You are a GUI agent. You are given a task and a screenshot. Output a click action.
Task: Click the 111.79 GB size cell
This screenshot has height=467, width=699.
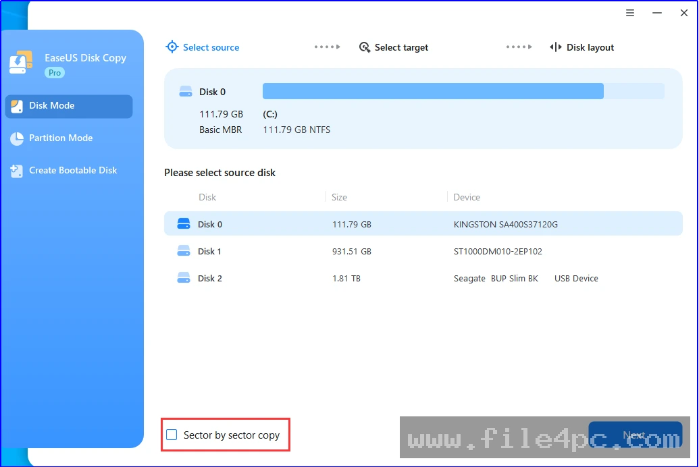click(352, 225)
